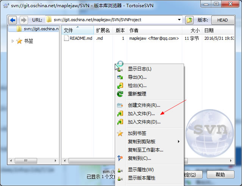Click the blue back navigation arrow
The width and height of the screenshot is (242, 186).
point(12,20)
